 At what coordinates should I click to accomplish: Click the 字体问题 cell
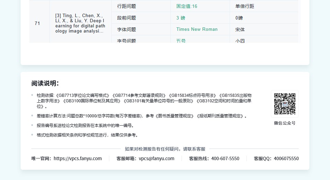126,29
